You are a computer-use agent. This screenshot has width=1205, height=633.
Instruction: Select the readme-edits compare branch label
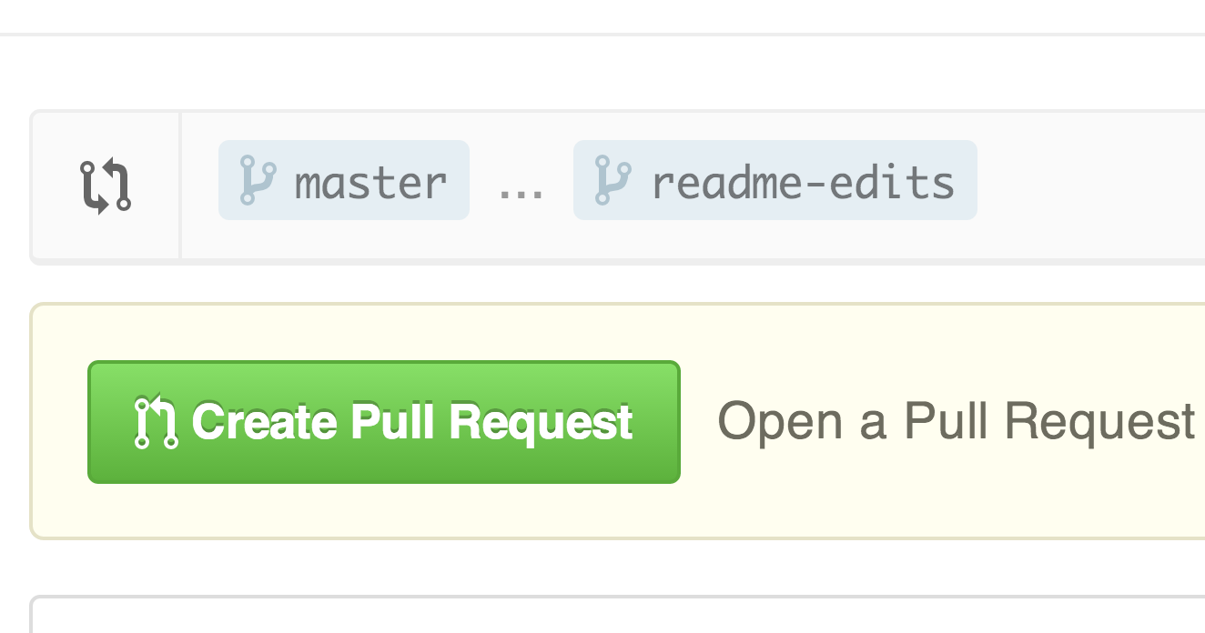click(x=775, y=180)
